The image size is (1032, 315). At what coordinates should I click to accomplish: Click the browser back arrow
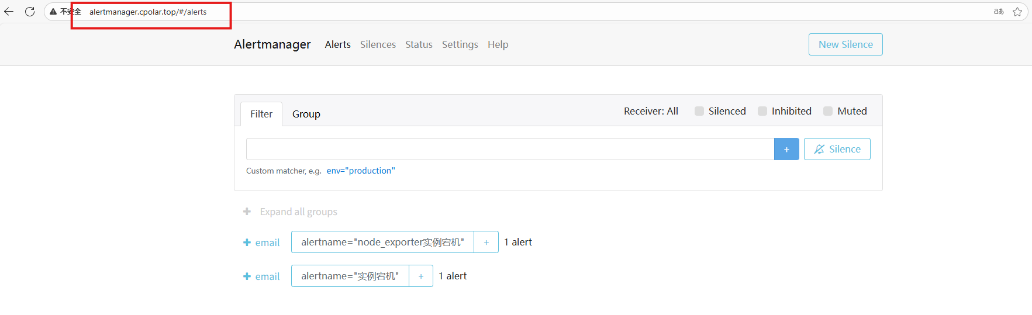pyautogui.click(x=9, y=12)
